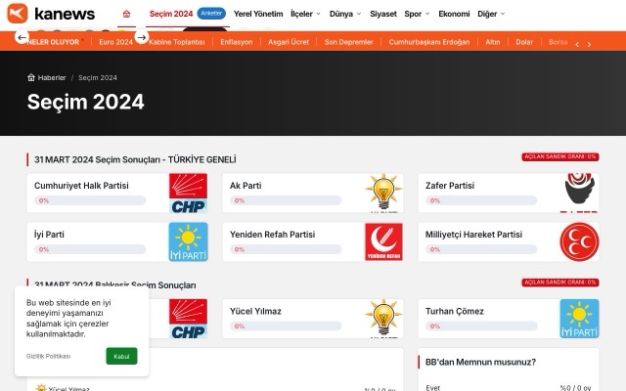Expand the Spor dropdown menu
Screen dimensions: 626x391
[x=417, y=14]
